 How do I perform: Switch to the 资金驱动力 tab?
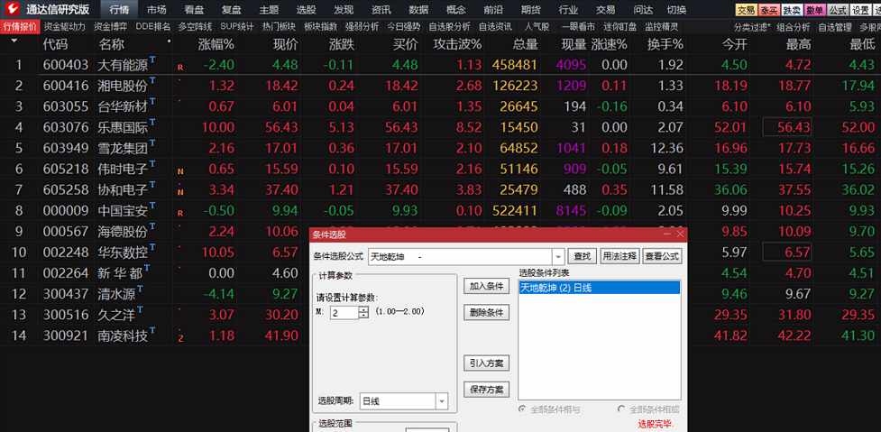pyautogui.click(x=65, y=26)
